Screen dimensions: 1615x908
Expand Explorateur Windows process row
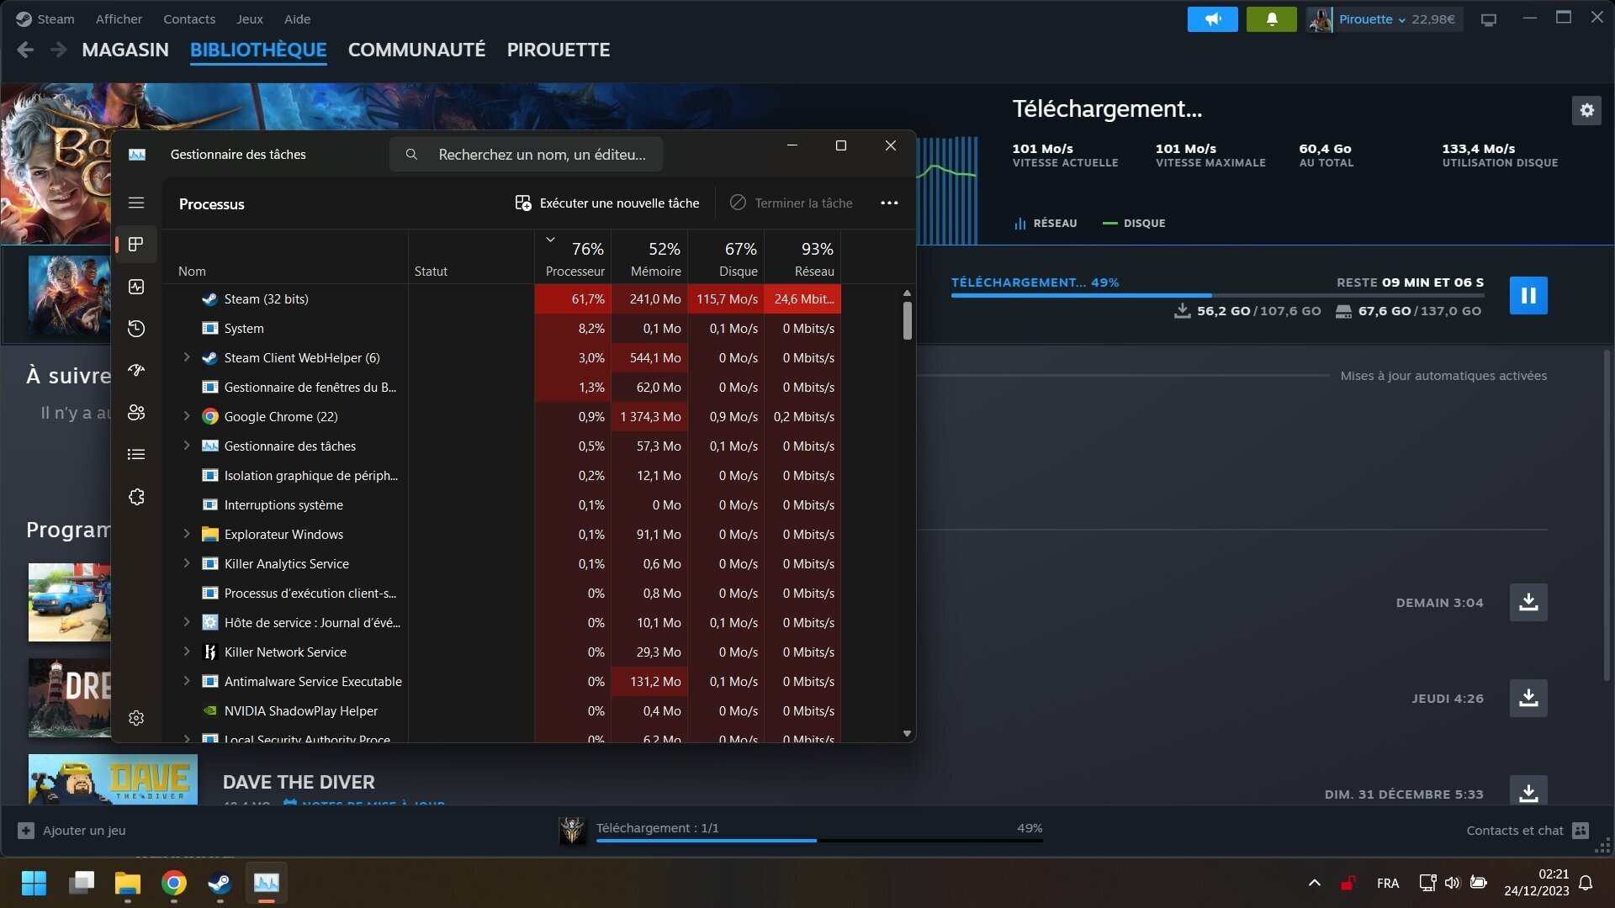(x=187, y=534)
